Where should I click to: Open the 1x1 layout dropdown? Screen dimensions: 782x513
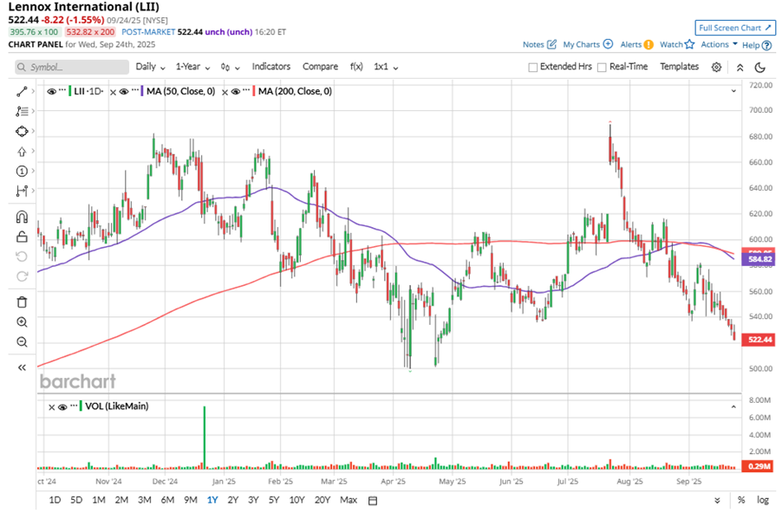tap(386, 67)
